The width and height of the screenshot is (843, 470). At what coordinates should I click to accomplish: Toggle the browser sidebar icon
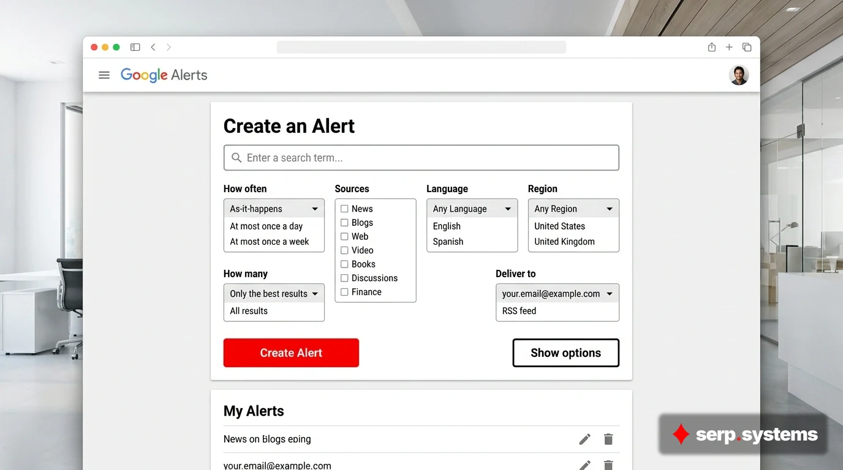pyautogui.click(x=135, y=47)
